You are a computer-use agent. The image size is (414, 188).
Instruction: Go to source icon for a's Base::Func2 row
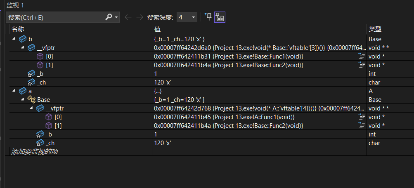click(362, 125)
